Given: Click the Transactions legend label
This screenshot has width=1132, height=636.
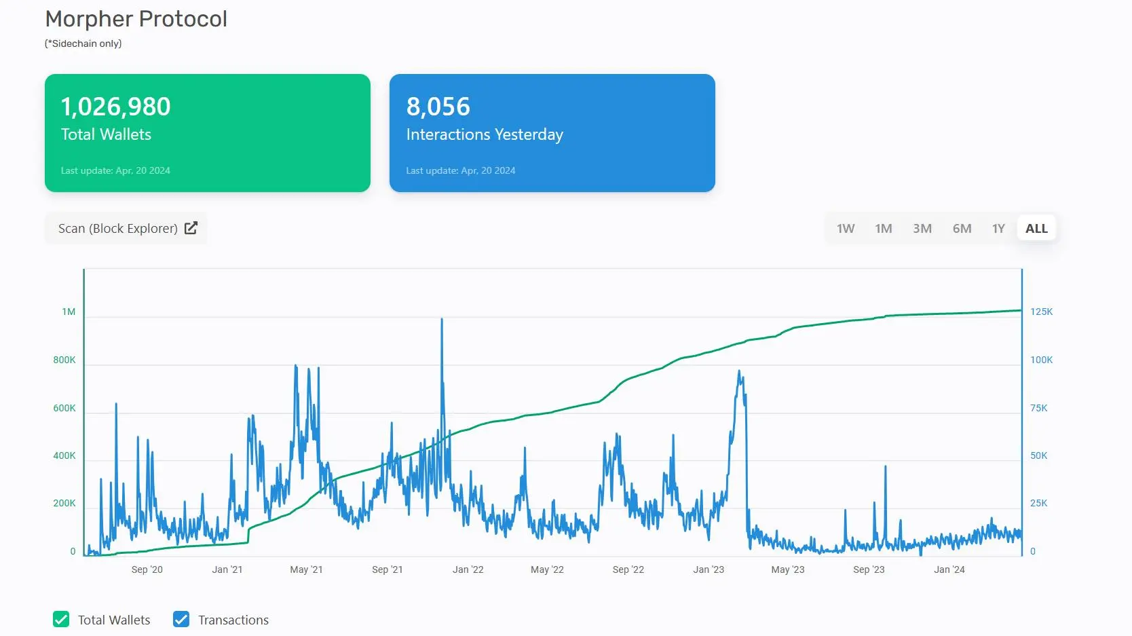Looking at the screenshot, I should 233,620.
